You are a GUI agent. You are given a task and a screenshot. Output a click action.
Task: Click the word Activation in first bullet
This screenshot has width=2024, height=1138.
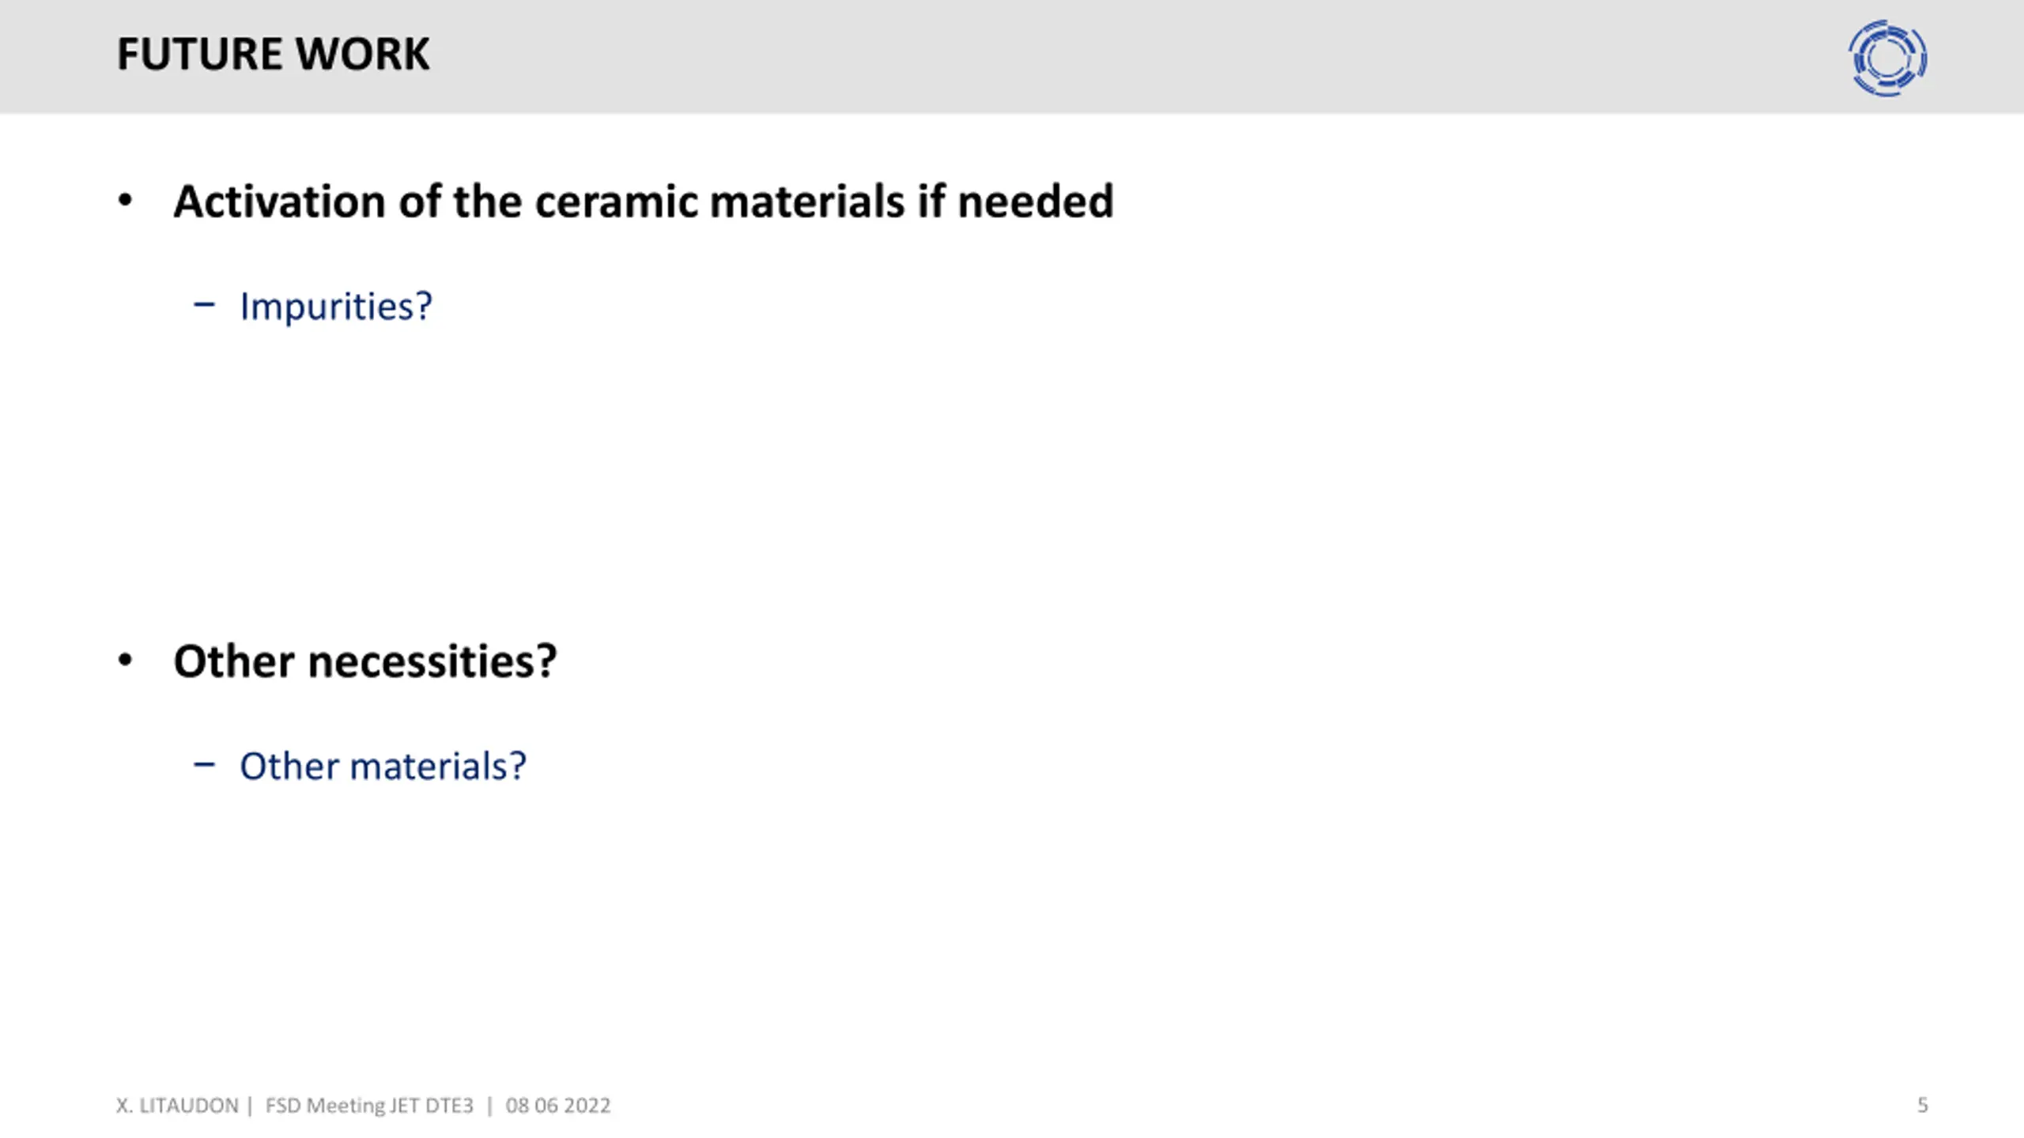tap(279, 202)
